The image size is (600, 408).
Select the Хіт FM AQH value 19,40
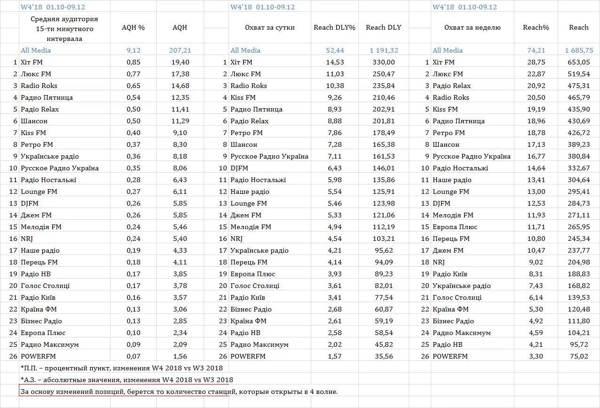pos(180,62)
